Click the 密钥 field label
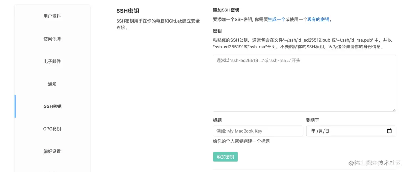 click(217, 31)
